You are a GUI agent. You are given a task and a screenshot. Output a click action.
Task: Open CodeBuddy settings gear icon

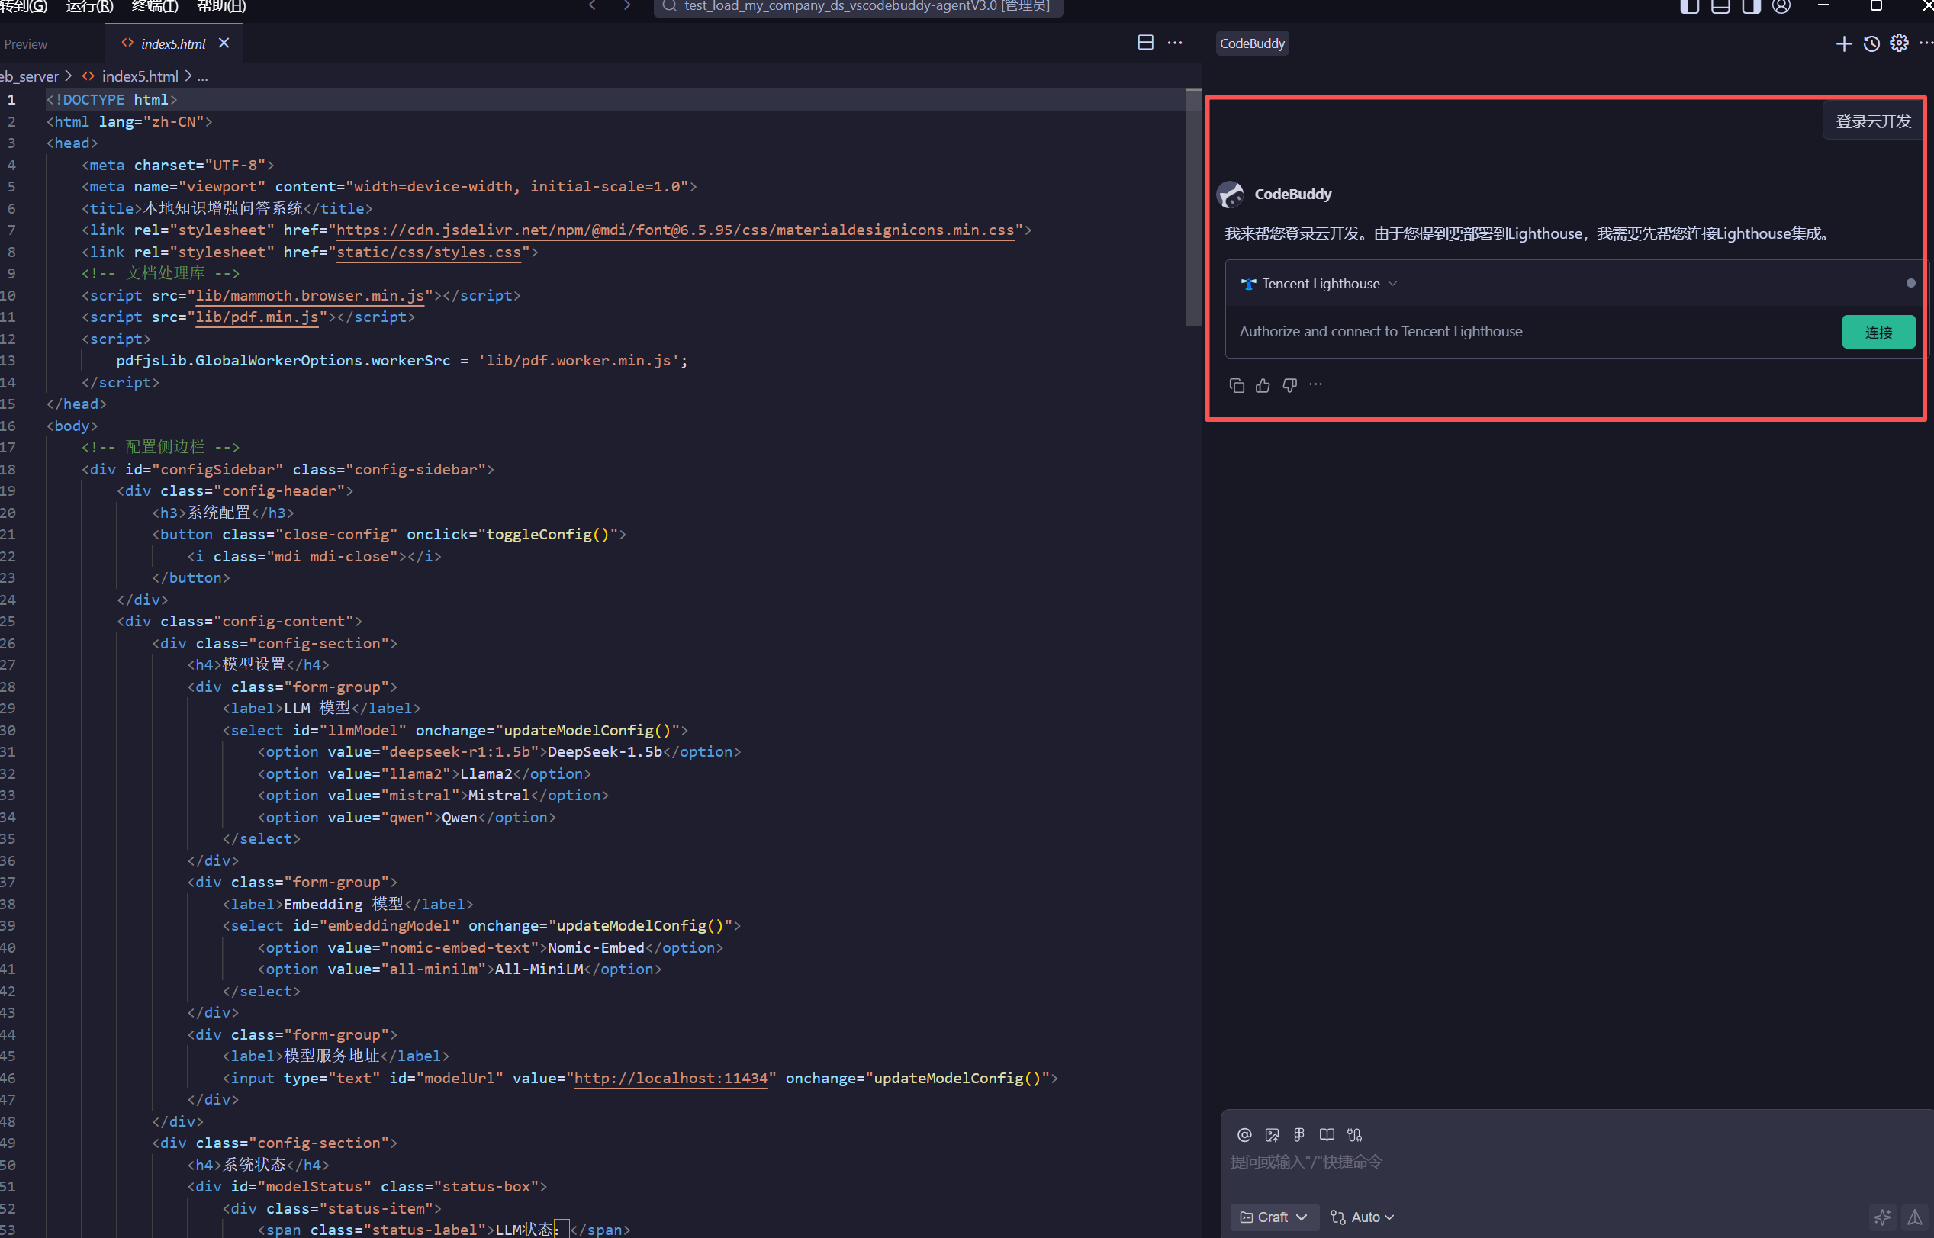1899,43
